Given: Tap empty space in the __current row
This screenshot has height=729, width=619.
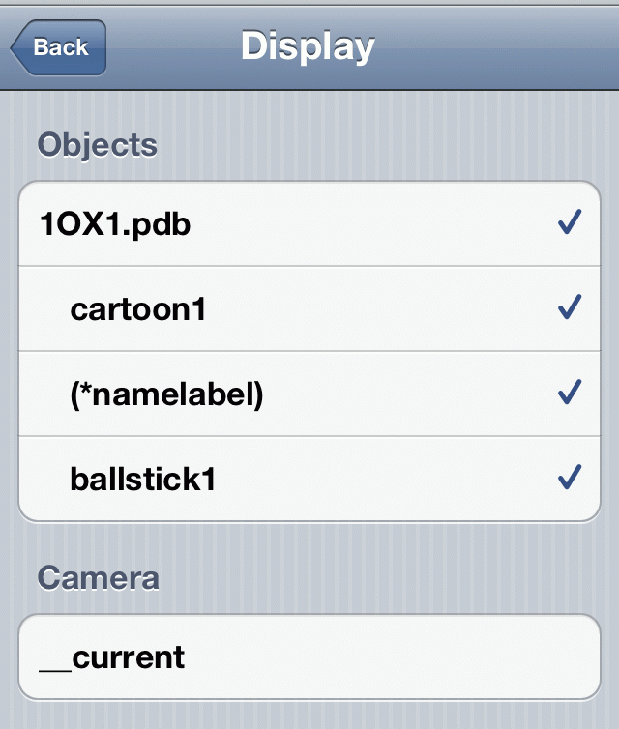Looking at the screenshot, I should [387, 657].
